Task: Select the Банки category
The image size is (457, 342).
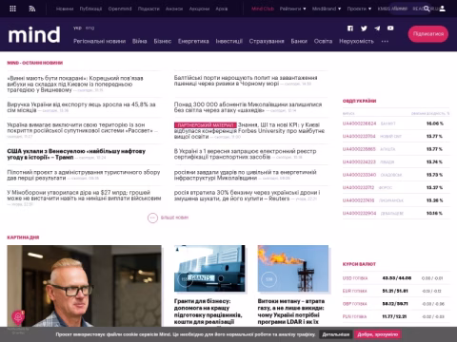Action: point(299,41)
